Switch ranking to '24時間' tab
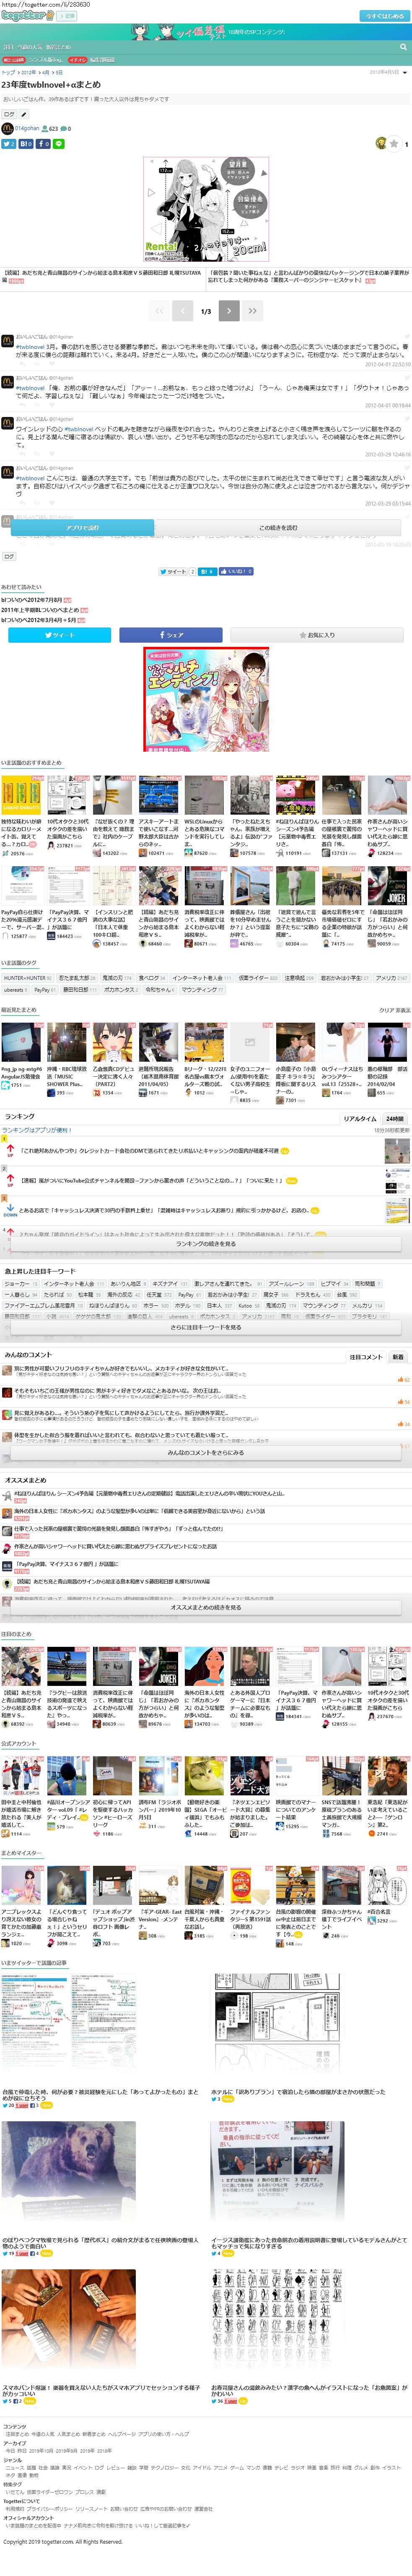412x2576 pixels. tap(395, 1119)
